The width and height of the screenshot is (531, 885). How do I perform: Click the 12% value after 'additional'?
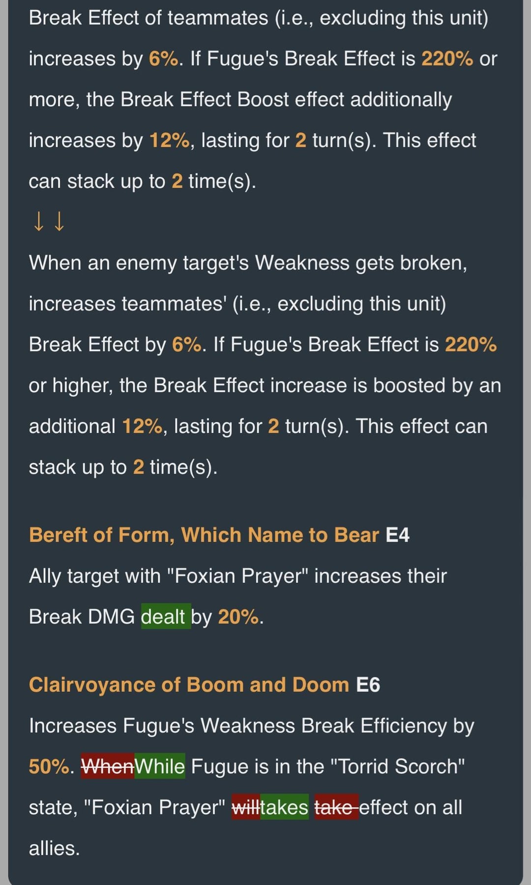tap(142, 426)
